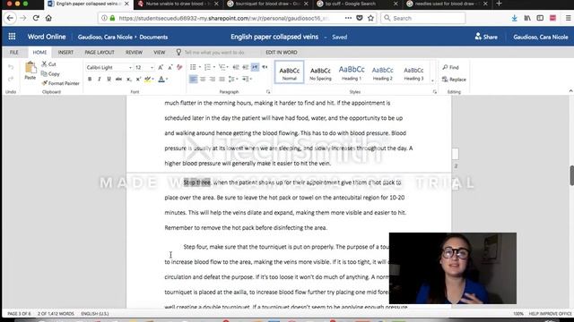Viewport: 574px width, 322px height.
Task: Switch to the REVIEW tab
Action: [x=134, y=52]
